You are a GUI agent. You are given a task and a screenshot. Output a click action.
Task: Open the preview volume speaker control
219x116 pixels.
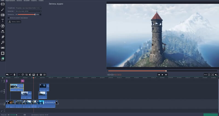tap(216, 75)
